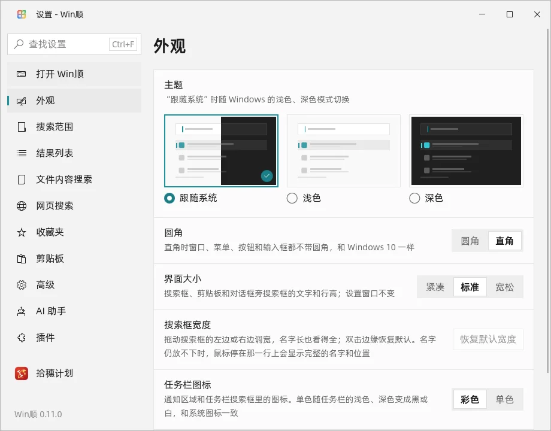Click the 高级 gear icon
The image size is (551, 431).
(22, 285)
